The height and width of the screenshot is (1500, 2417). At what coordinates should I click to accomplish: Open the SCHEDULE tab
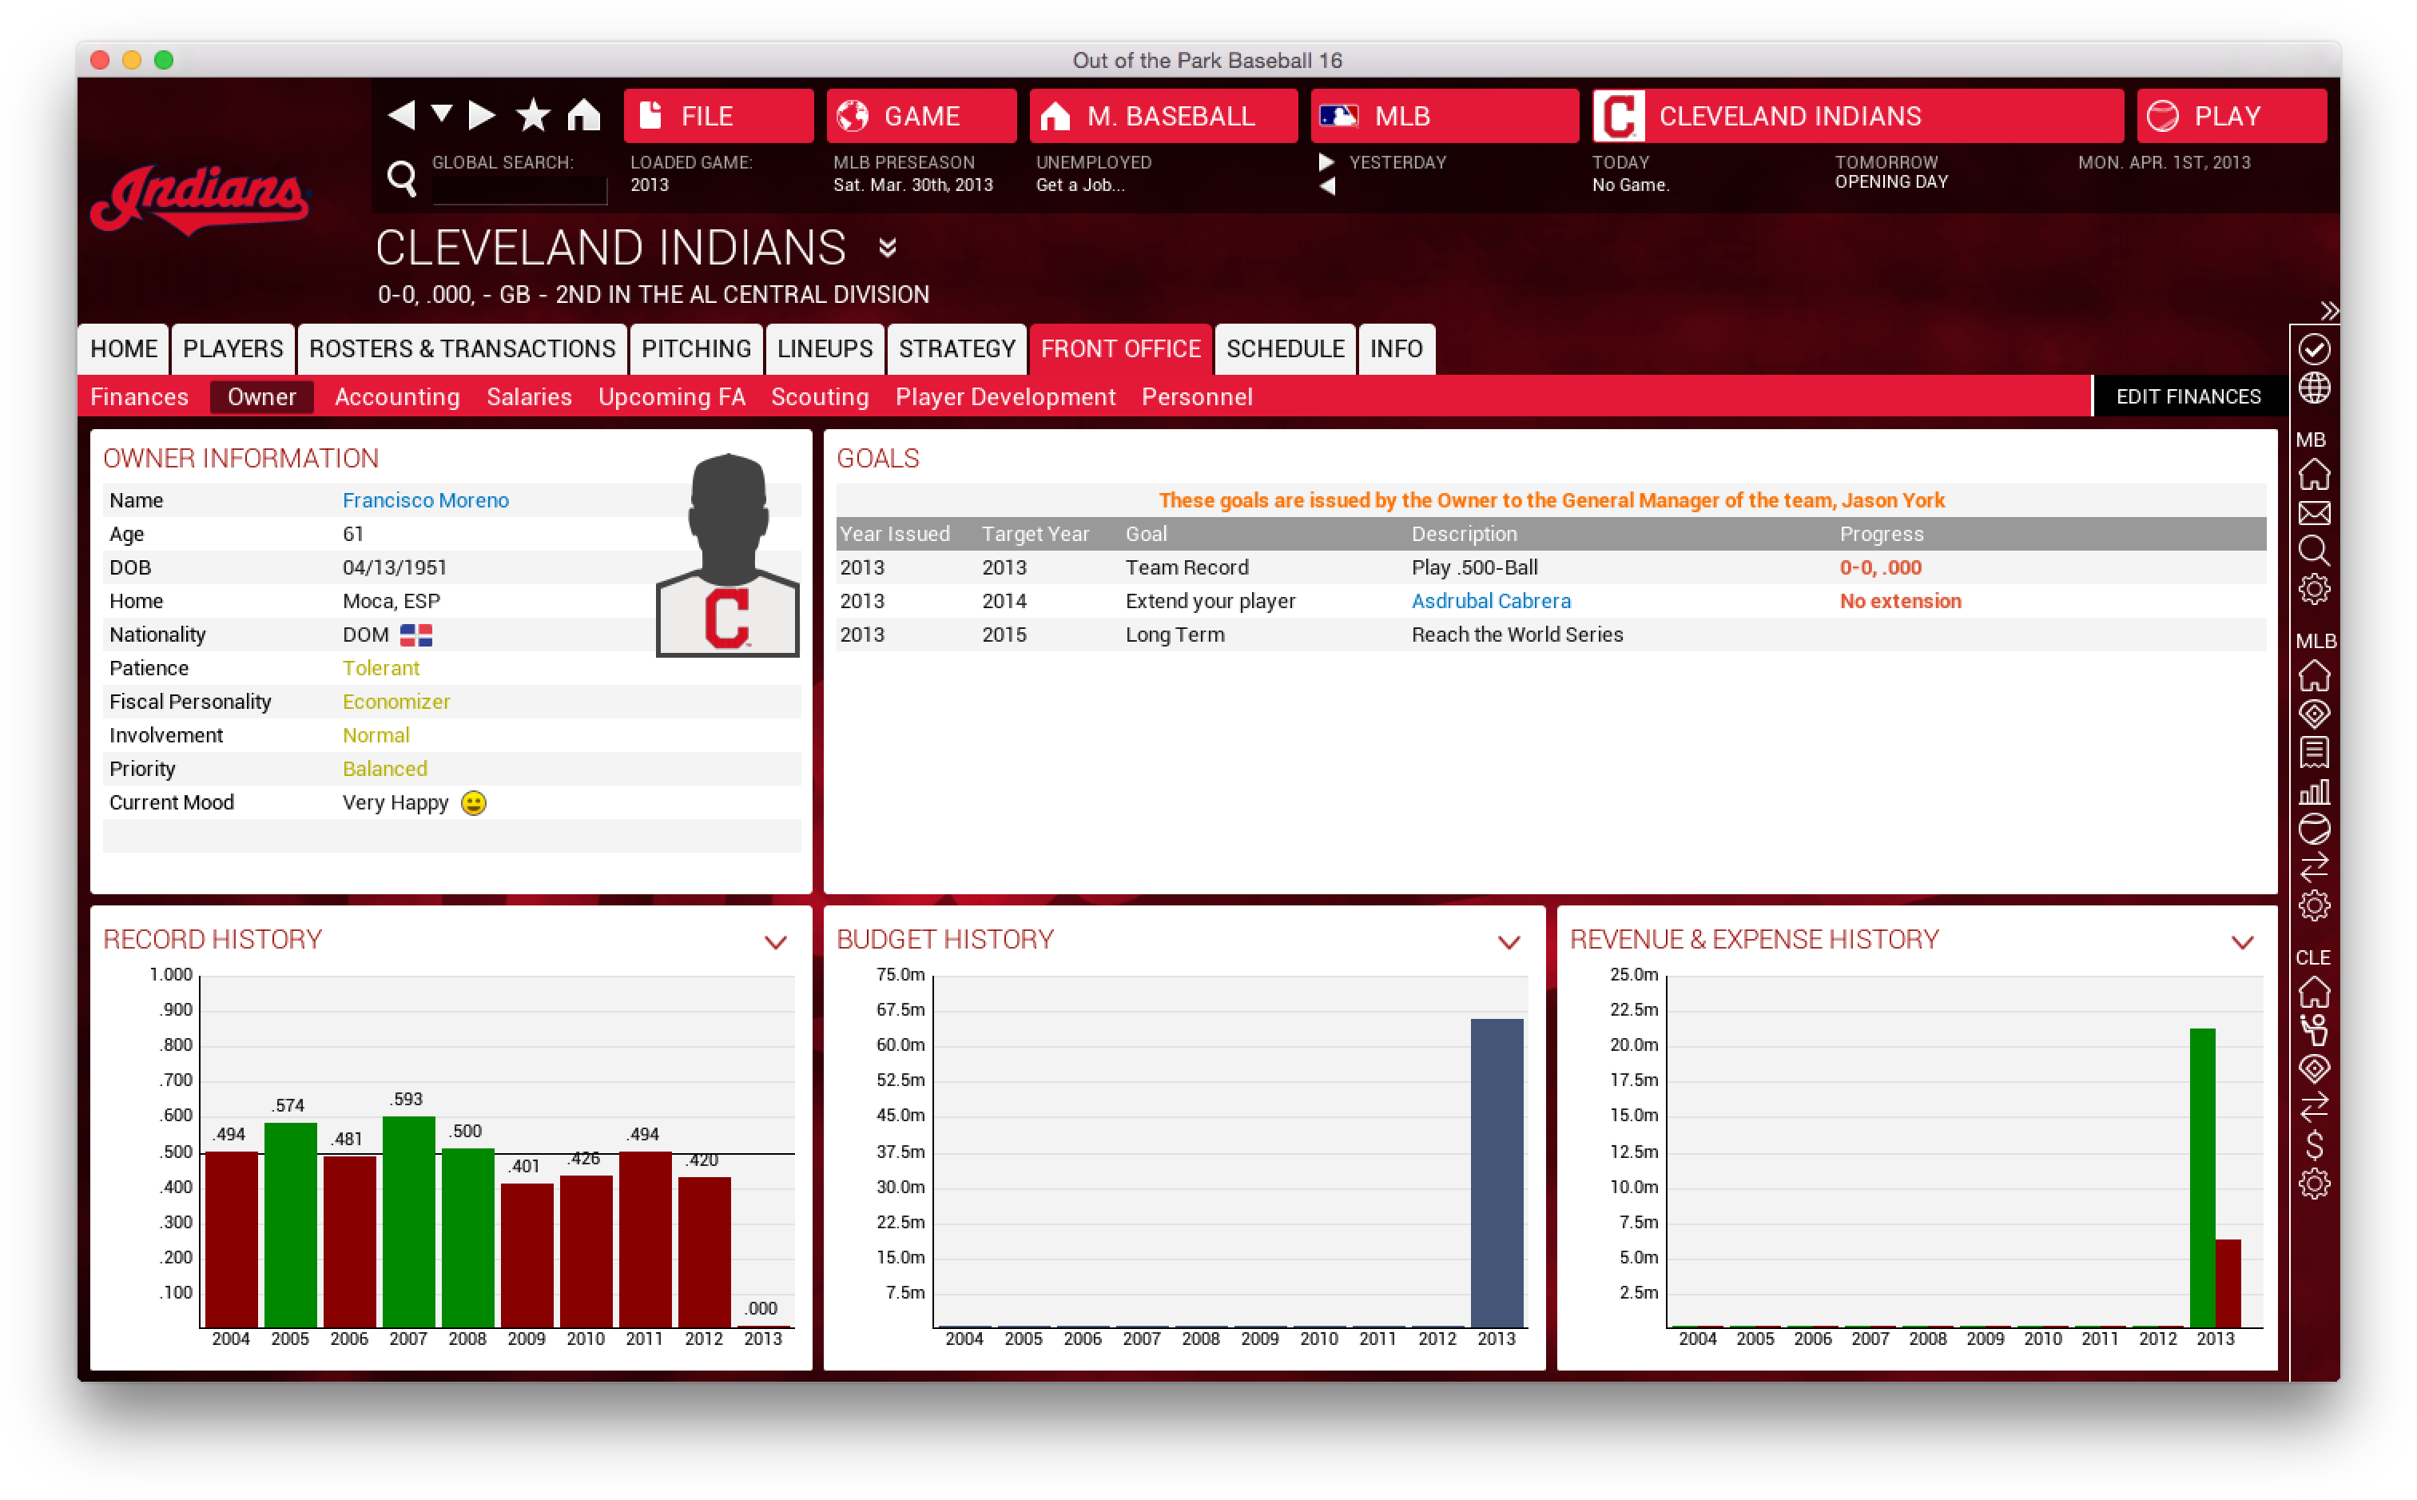click(1284, 349)
